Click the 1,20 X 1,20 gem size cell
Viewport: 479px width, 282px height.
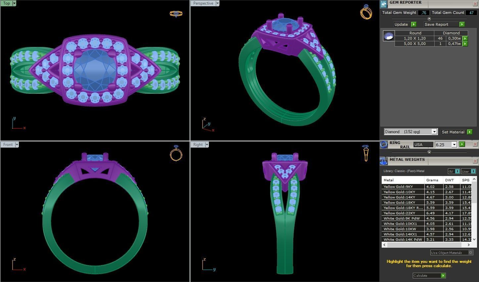point(414,38)
